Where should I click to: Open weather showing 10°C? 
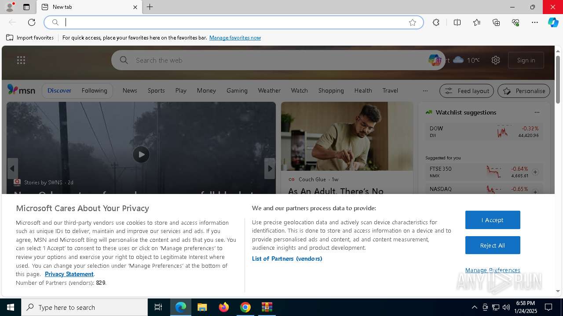click(467, 60)
